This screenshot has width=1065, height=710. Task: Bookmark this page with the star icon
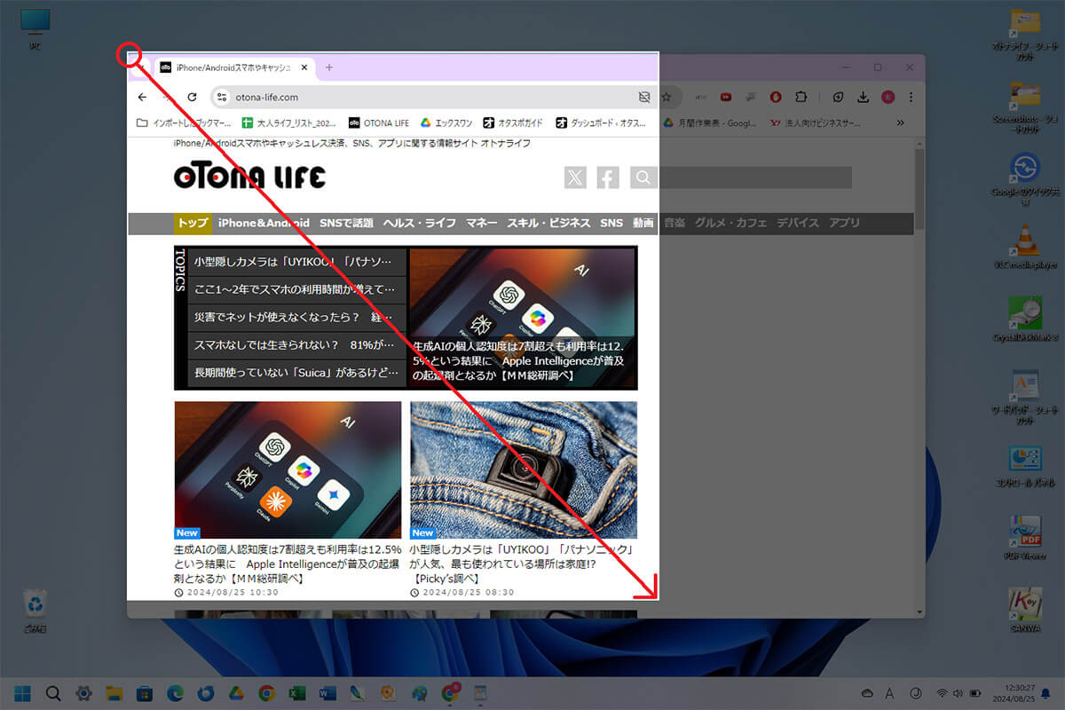tap(667, 97)
